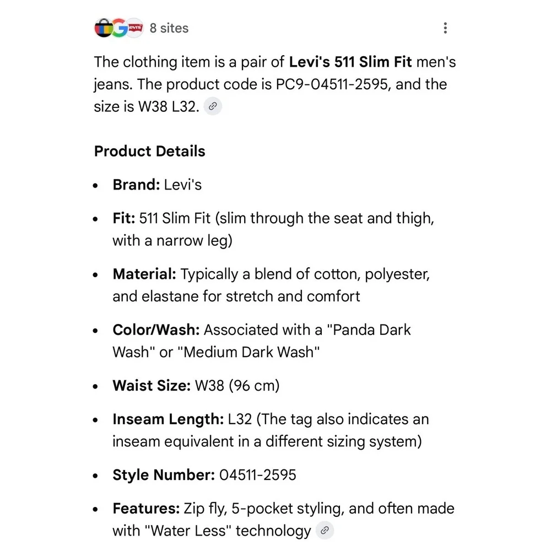Image resolution: width=551 pixels, height=551 pixels.
Task: Click the Features: label
Action: [x=146, y=508]
